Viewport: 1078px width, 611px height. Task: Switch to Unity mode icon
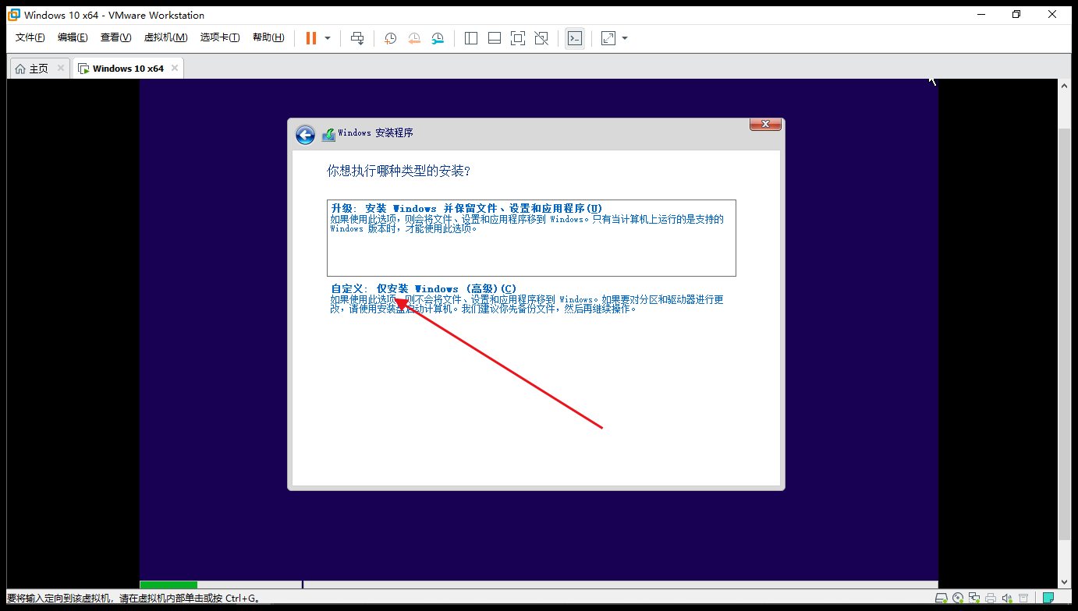tap(541, 38)
